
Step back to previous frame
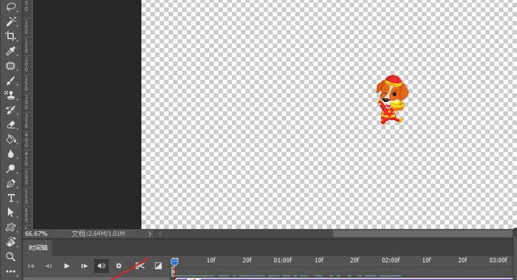tap(48, 266)
